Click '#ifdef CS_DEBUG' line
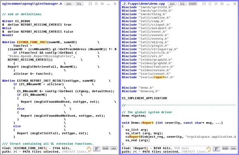This screenshot has height=155, width=239. 16,21
